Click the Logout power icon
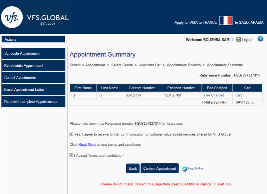 [238, 40]
